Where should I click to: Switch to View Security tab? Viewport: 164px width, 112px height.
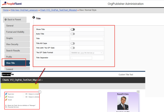(17, 44)
